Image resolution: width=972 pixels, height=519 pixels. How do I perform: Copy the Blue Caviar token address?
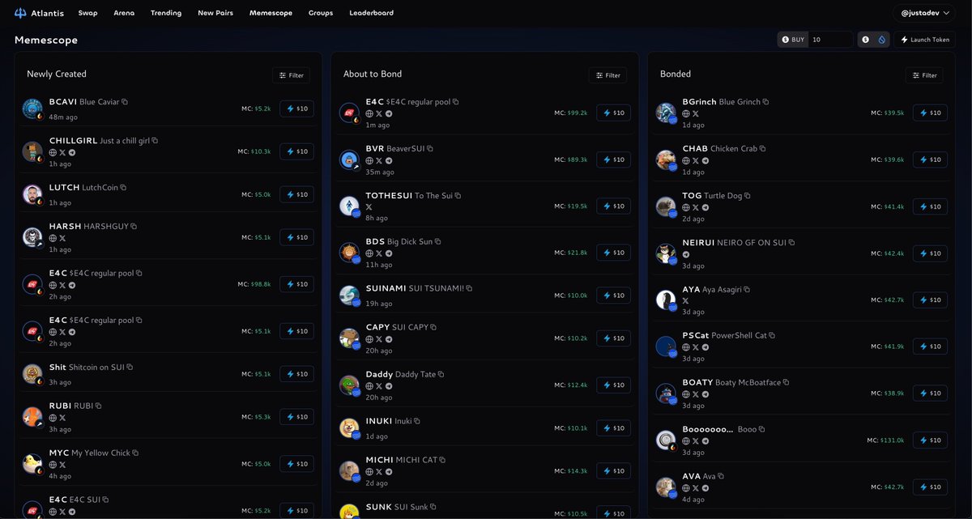point(125,102)
